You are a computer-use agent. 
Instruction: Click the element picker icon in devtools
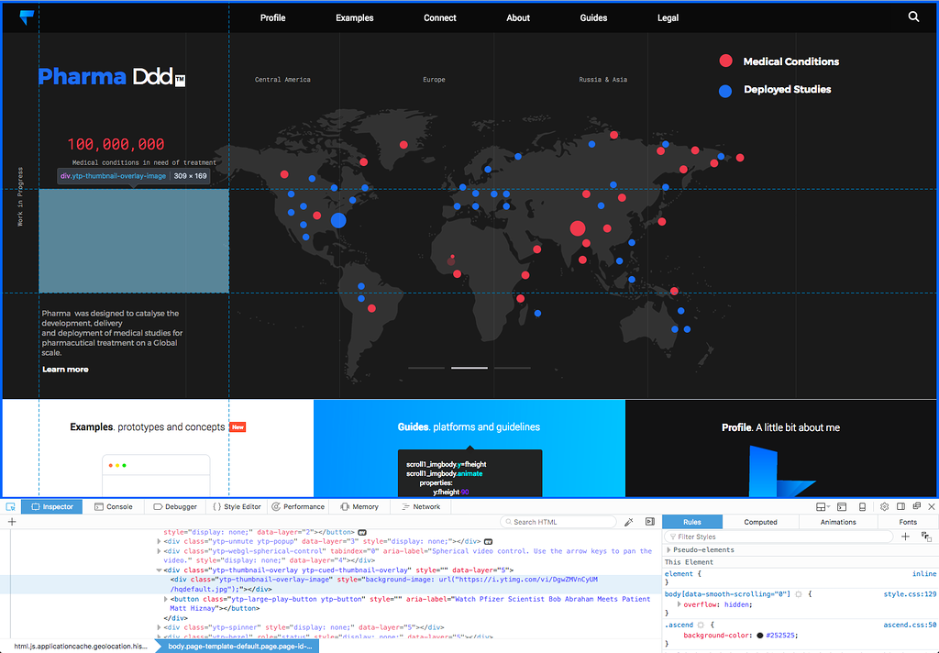(x=11, y=506)
